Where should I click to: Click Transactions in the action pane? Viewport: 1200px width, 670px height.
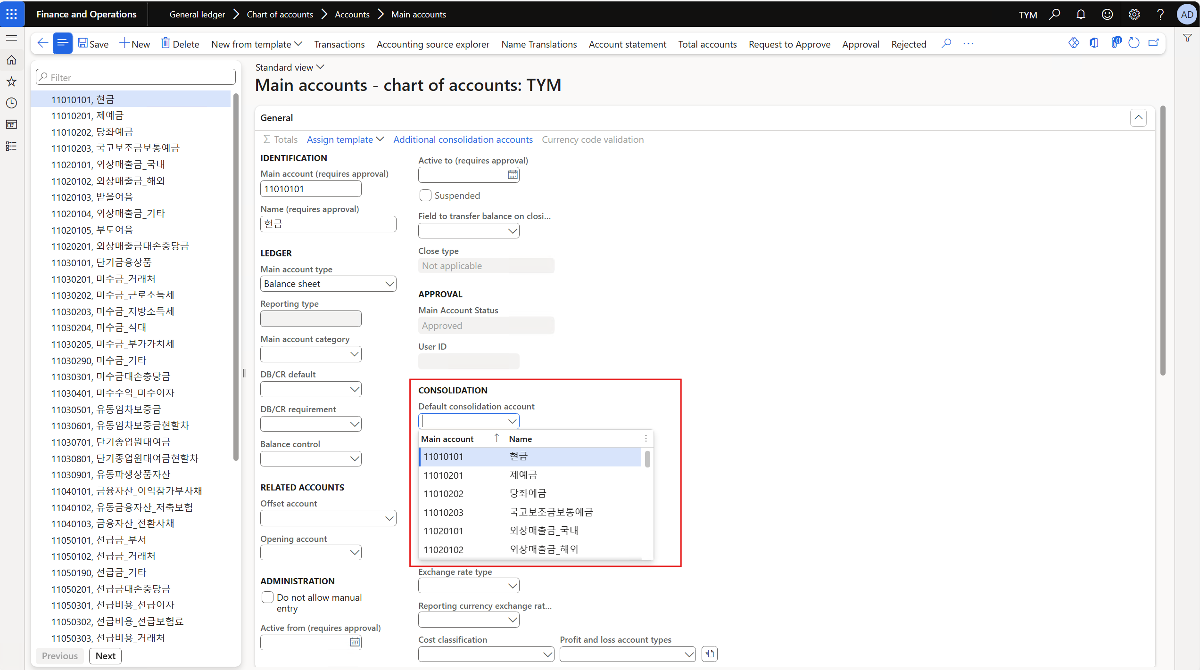point(339,44)
